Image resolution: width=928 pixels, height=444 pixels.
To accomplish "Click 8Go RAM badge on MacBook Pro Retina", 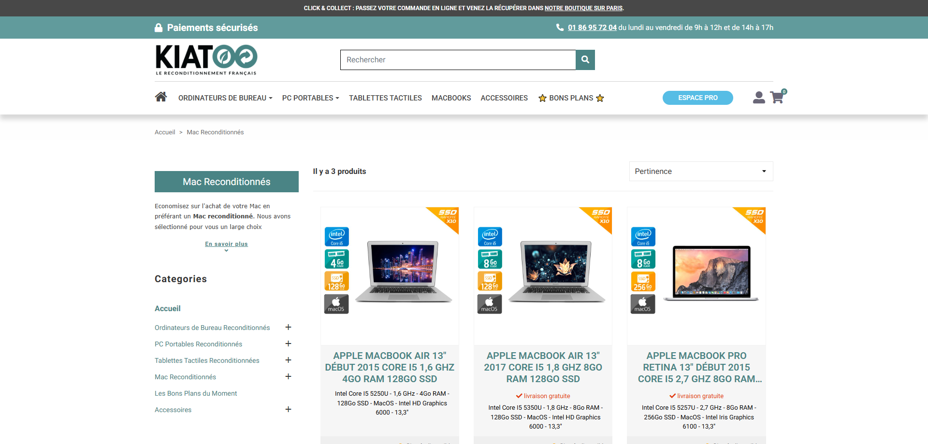I will click(x=643, y=259).
